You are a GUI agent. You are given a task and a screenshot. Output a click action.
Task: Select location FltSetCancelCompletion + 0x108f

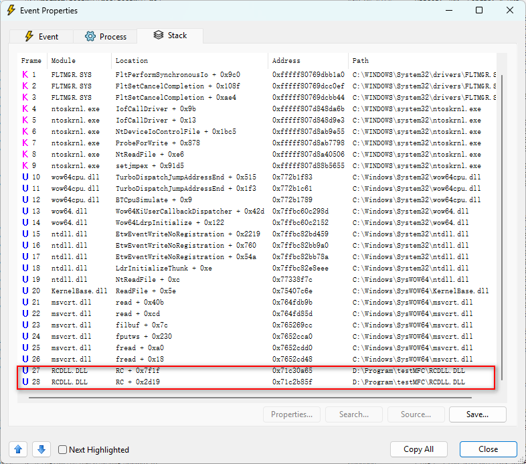178,86
